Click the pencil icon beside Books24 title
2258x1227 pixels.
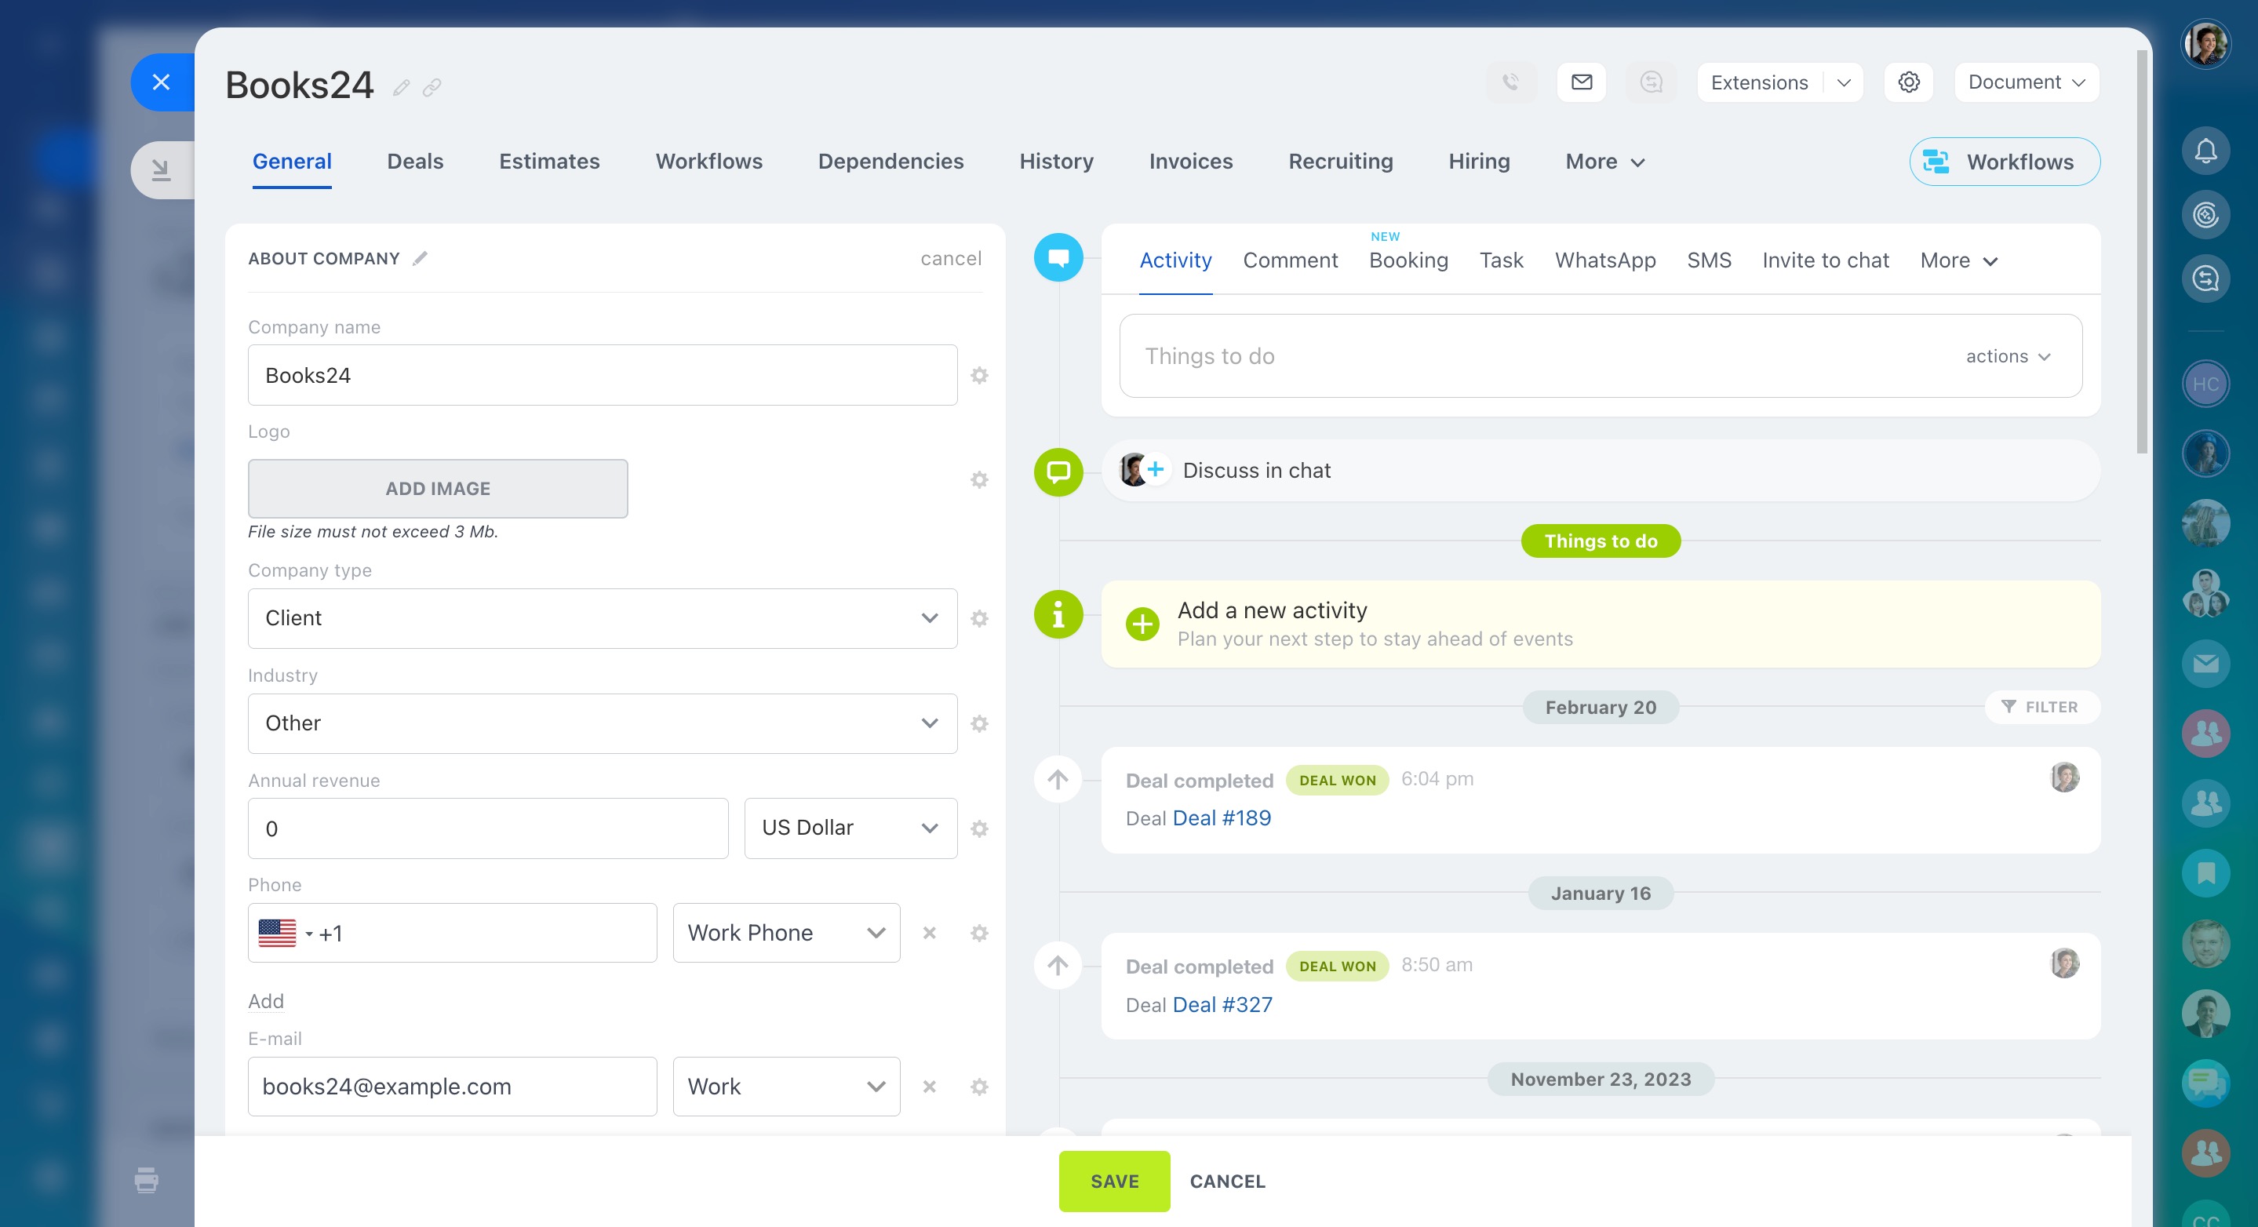402,88
